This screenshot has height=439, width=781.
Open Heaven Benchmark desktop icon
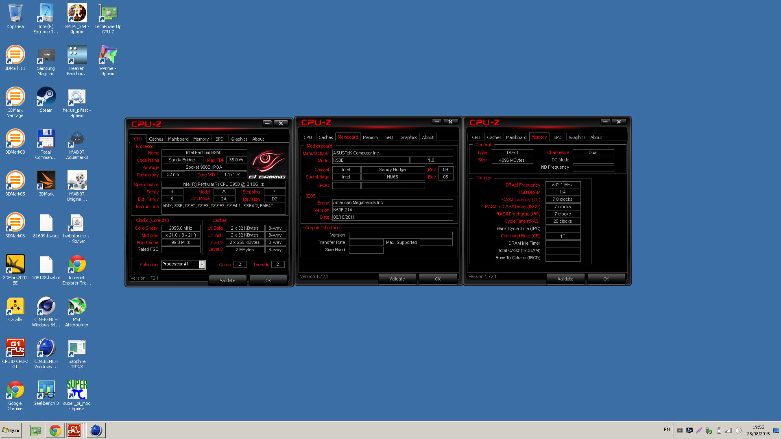pos(77,60)
